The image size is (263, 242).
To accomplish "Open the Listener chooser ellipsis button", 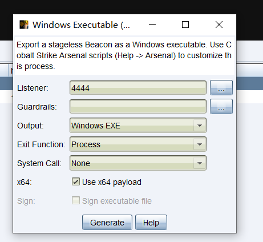I will pos(221,88).
